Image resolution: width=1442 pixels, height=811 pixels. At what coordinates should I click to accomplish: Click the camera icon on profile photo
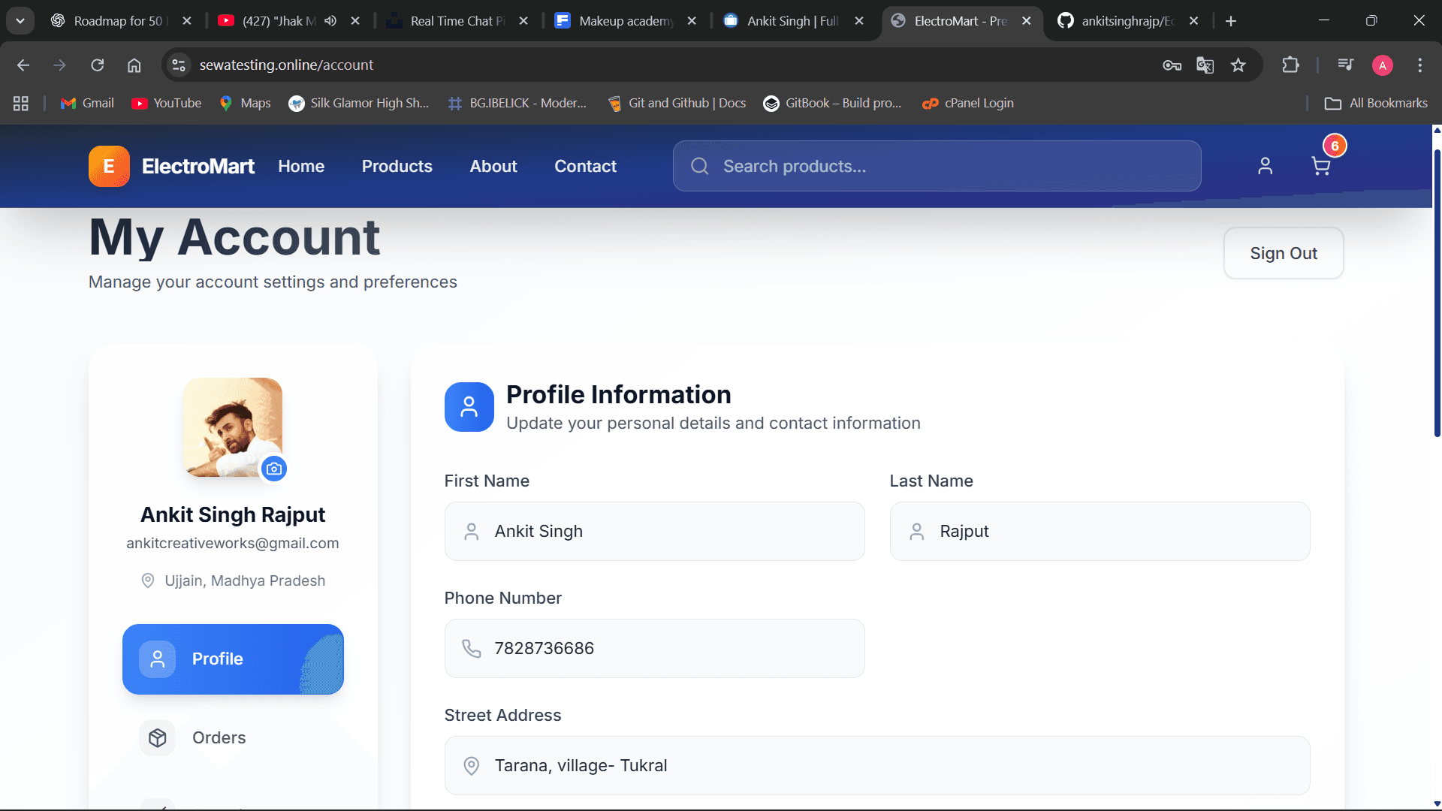tap(274, 469)
